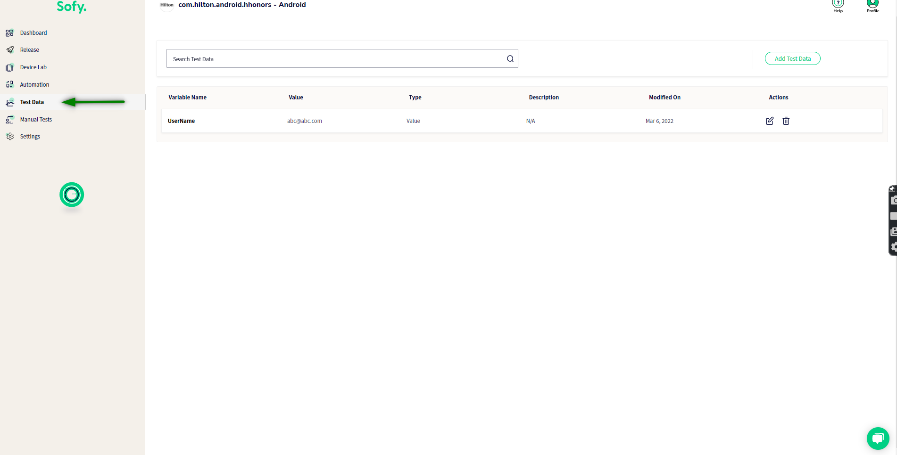Click the Type cell of UserName row
The width and height of the screenshot is (897, 455).
(x=413, y=121)
